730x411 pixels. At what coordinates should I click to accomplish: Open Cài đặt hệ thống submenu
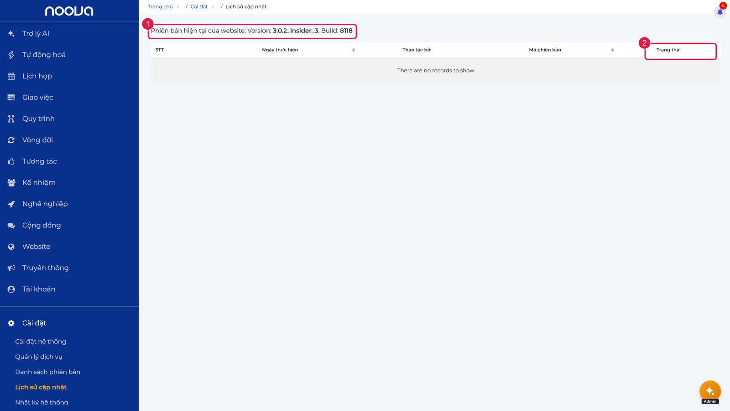coord(41,342)
